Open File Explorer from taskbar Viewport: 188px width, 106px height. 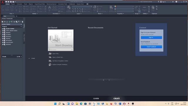(x=77, y=104)
